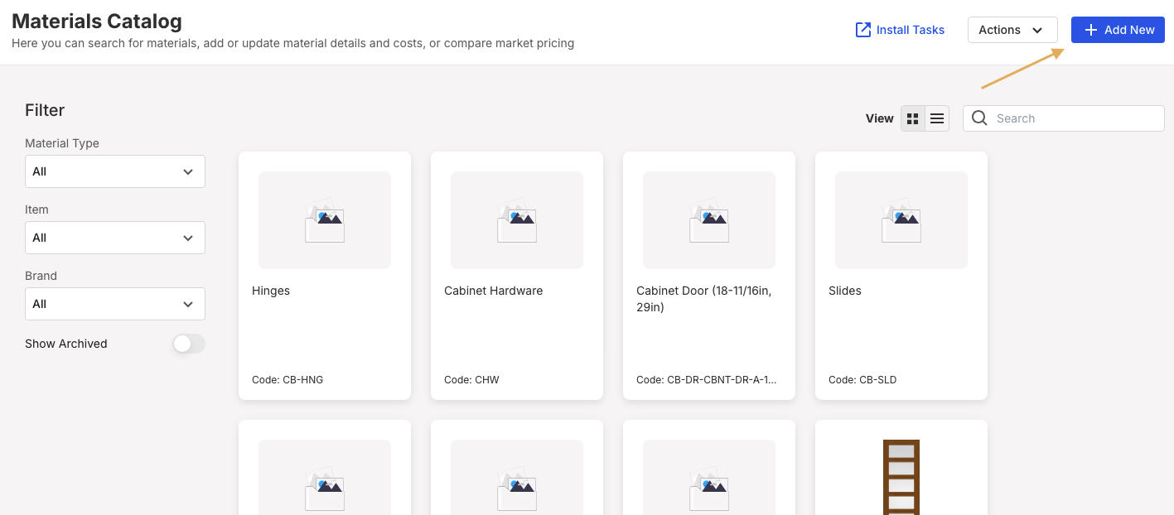Click the search magnifier icon
Image resolution: width=1174 pixels, height=515 pixels.
[979, 118]
